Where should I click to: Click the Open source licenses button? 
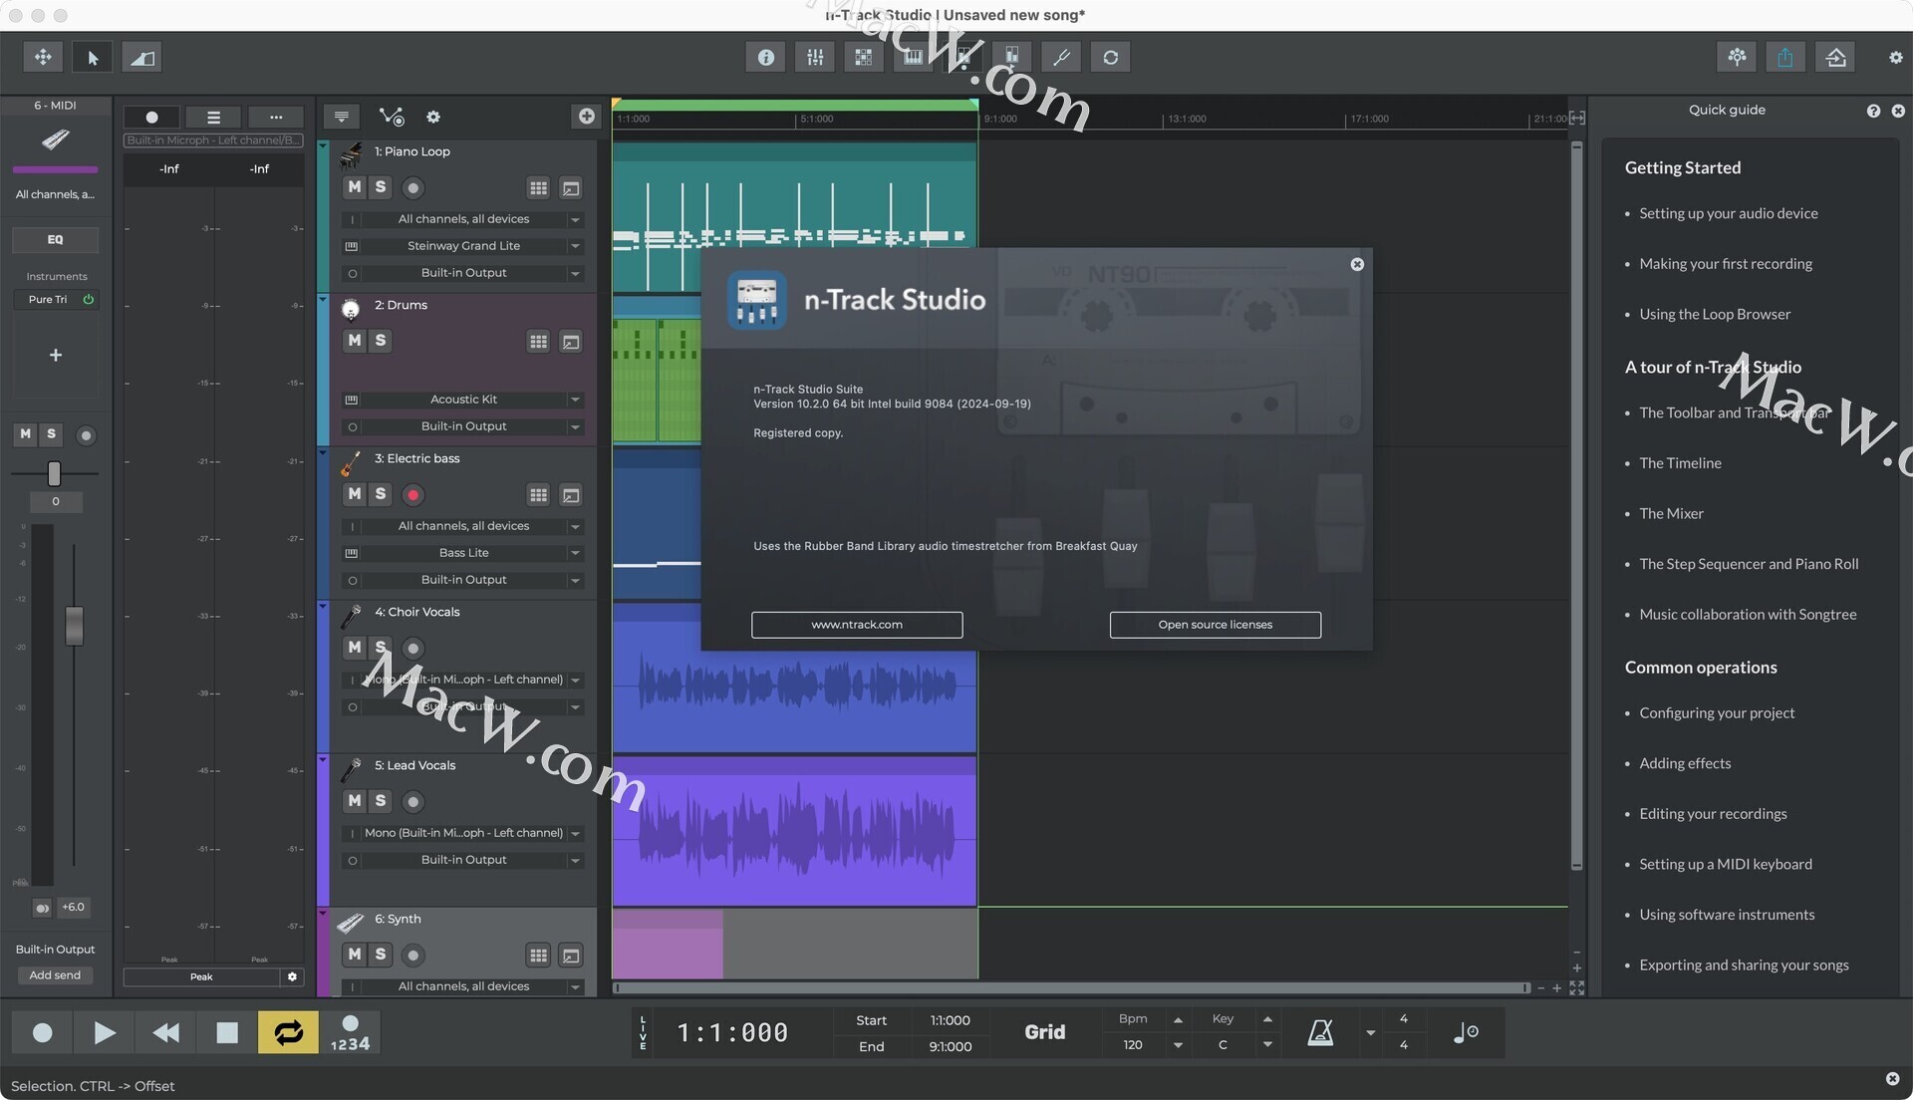coord(1215,625)
